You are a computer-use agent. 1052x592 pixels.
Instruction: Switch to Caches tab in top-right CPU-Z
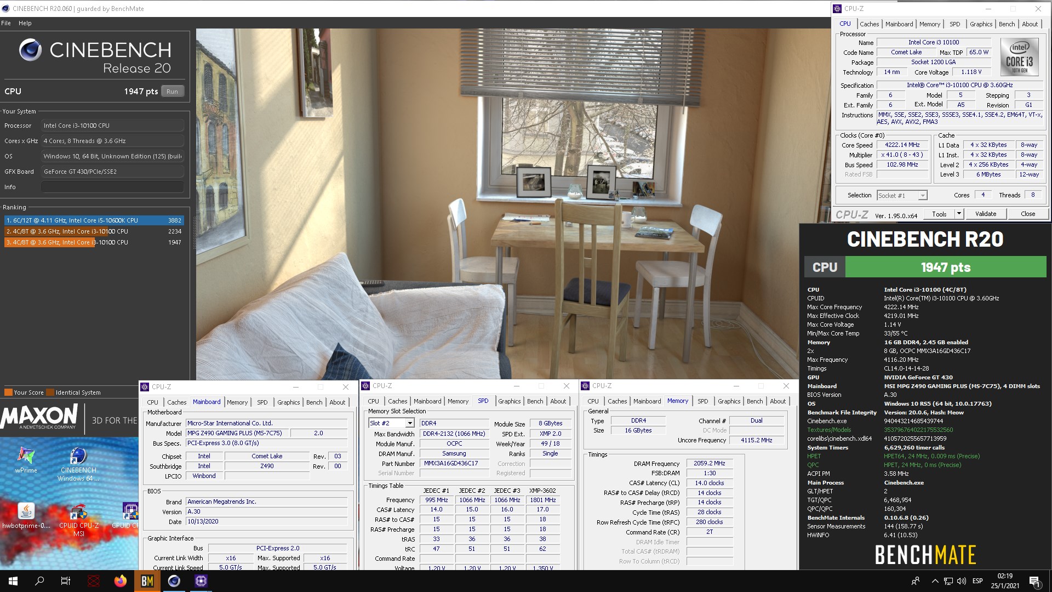[x=869, y=24]
